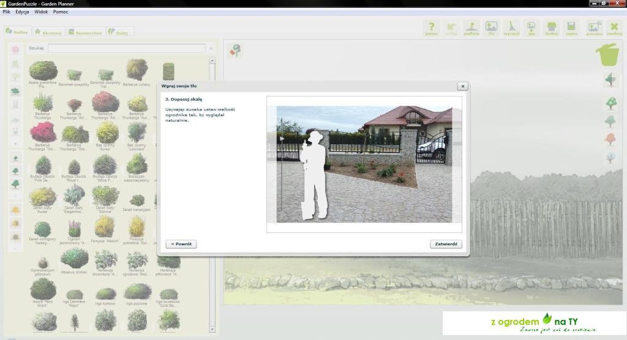Click the 'drukuj' print icon
The width and height of the screenshot is (627, 340).
551,28
